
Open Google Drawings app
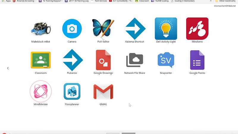103,60
